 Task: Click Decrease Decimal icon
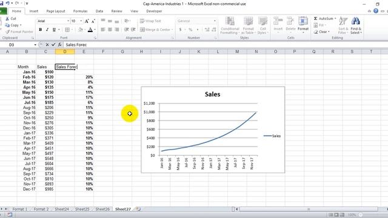point(214,30)
